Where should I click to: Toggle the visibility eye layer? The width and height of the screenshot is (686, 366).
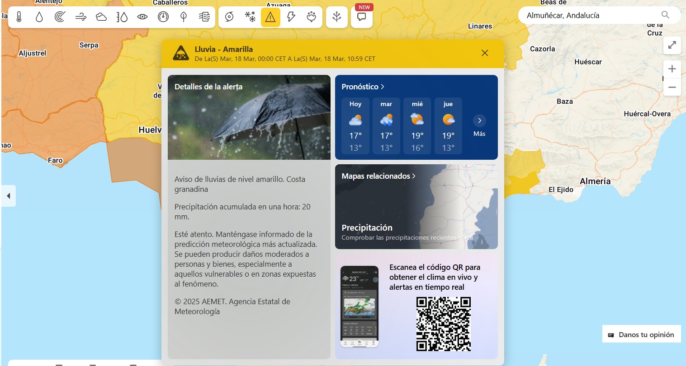(142, 17)
